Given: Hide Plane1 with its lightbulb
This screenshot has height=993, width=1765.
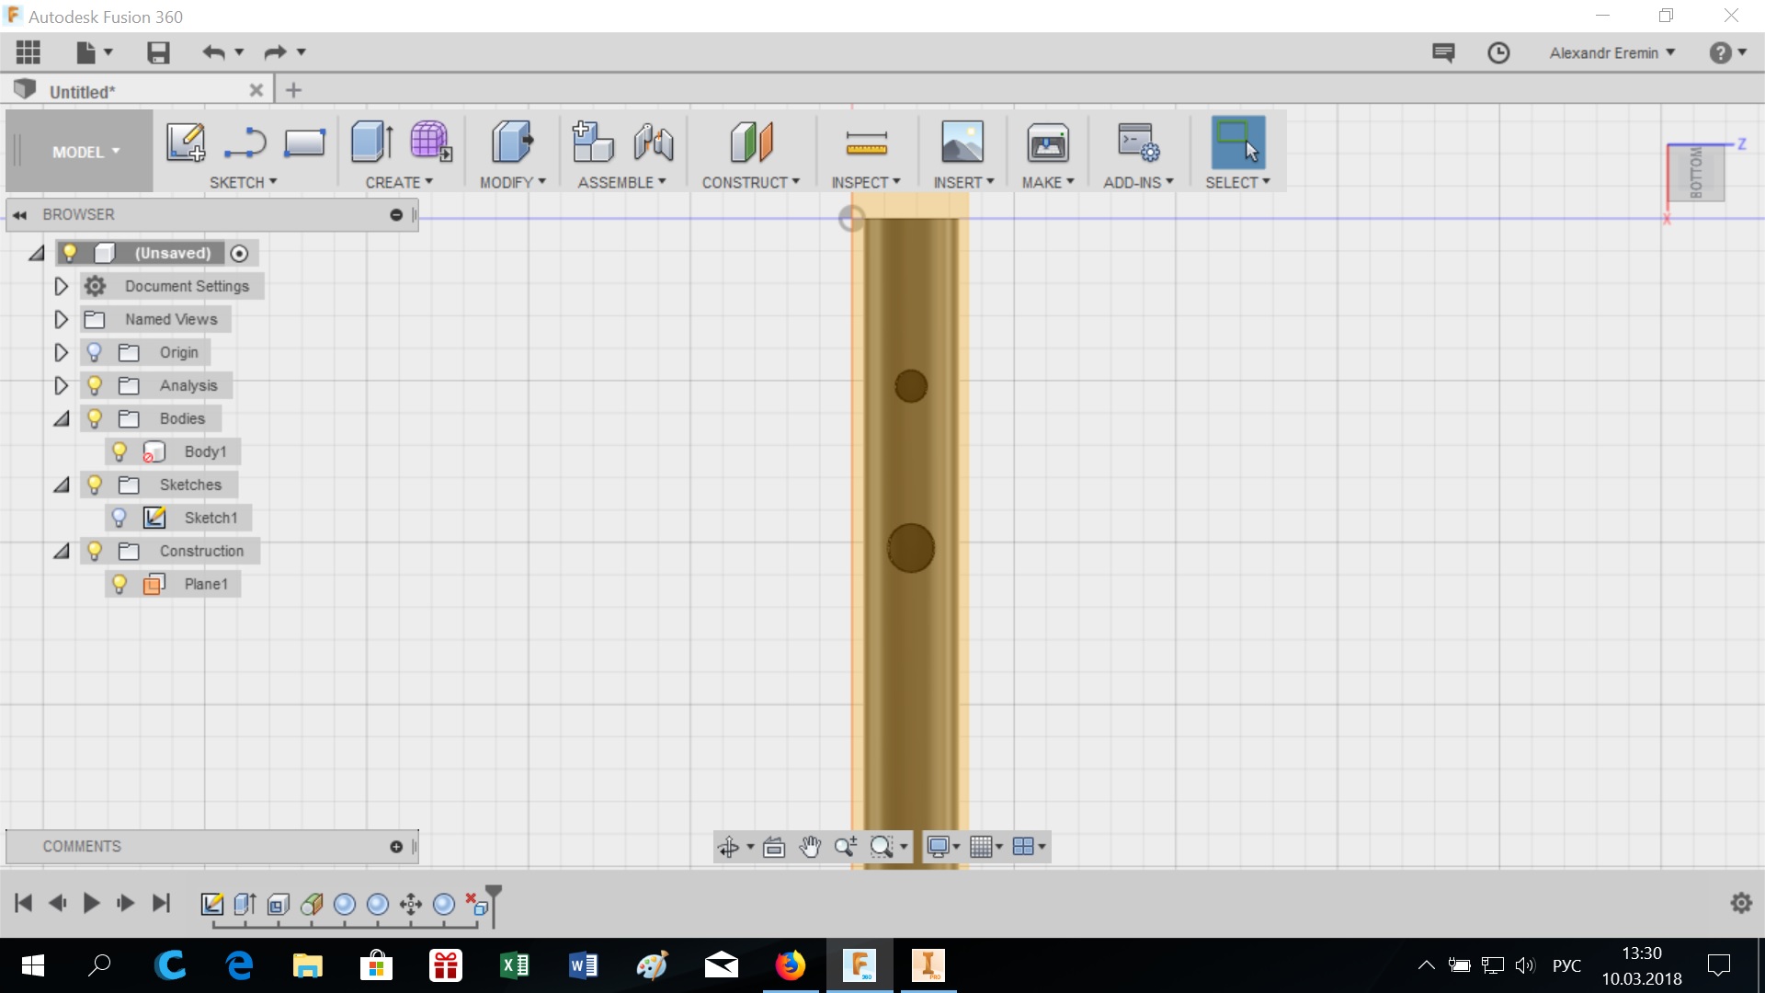Looking at the screenshot, I should (x=120, y=584).
